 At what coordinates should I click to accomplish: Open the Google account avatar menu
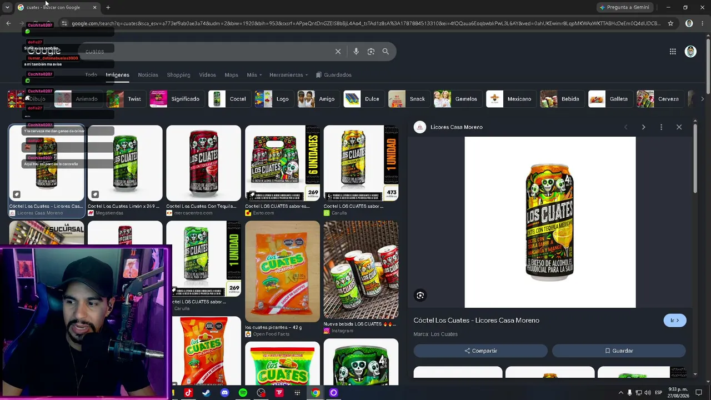coord(690,52)
